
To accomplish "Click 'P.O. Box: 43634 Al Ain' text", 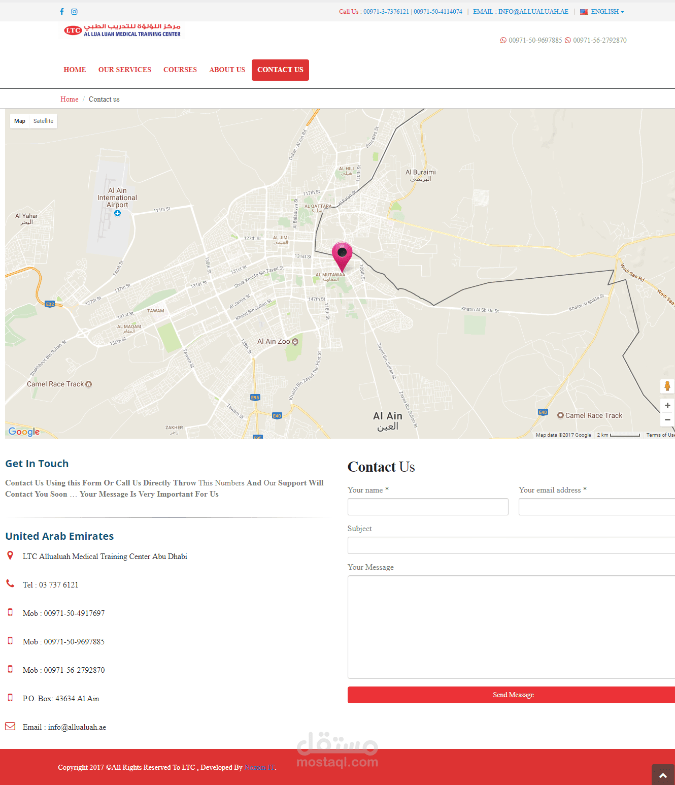I will pyautogui.click(x=61, y=699).
